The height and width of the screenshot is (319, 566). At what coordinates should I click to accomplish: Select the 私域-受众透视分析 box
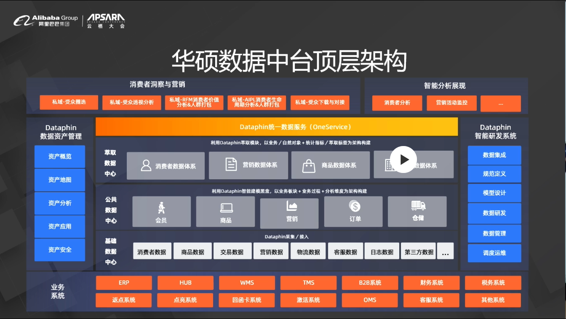(x=132, y=102)
